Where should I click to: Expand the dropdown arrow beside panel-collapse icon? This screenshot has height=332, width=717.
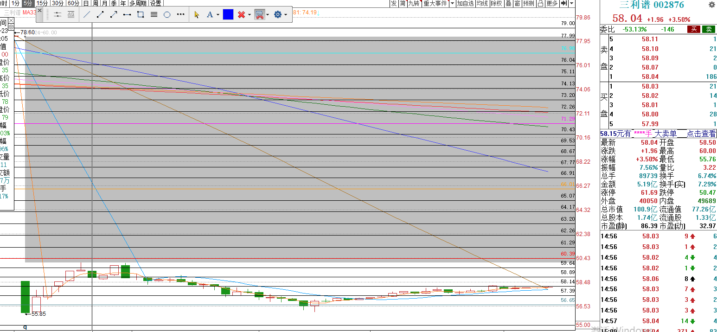[x=571, y=3]
